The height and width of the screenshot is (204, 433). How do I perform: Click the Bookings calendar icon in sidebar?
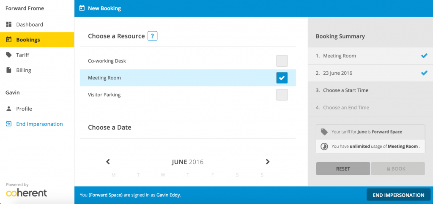[9, 40]
